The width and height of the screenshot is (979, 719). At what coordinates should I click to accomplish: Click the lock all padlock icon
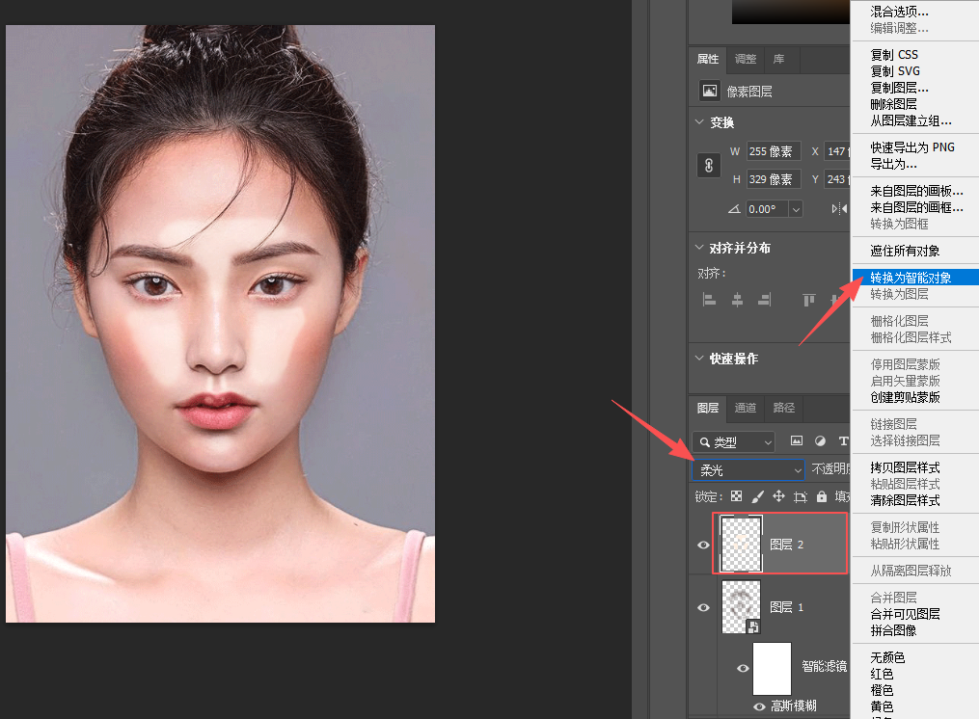click(x=822, y=496)
